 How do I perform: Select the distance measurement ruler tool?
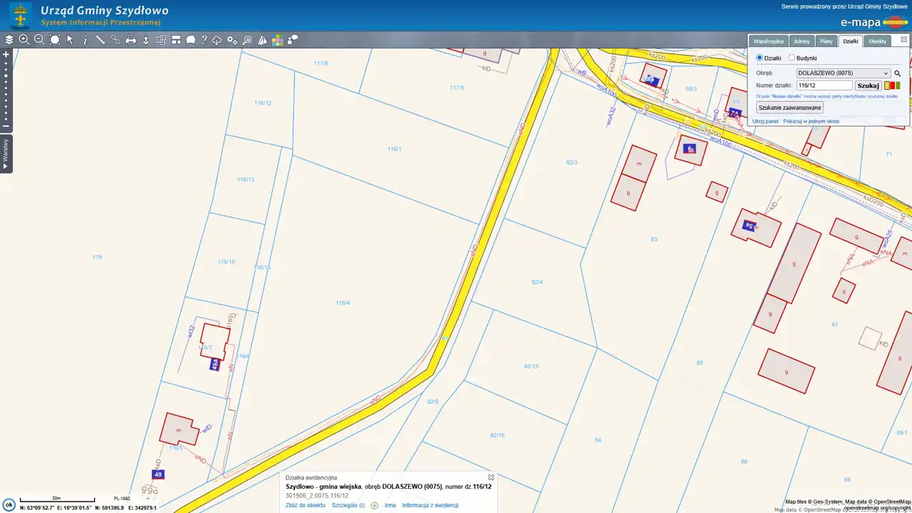[100, 40]
